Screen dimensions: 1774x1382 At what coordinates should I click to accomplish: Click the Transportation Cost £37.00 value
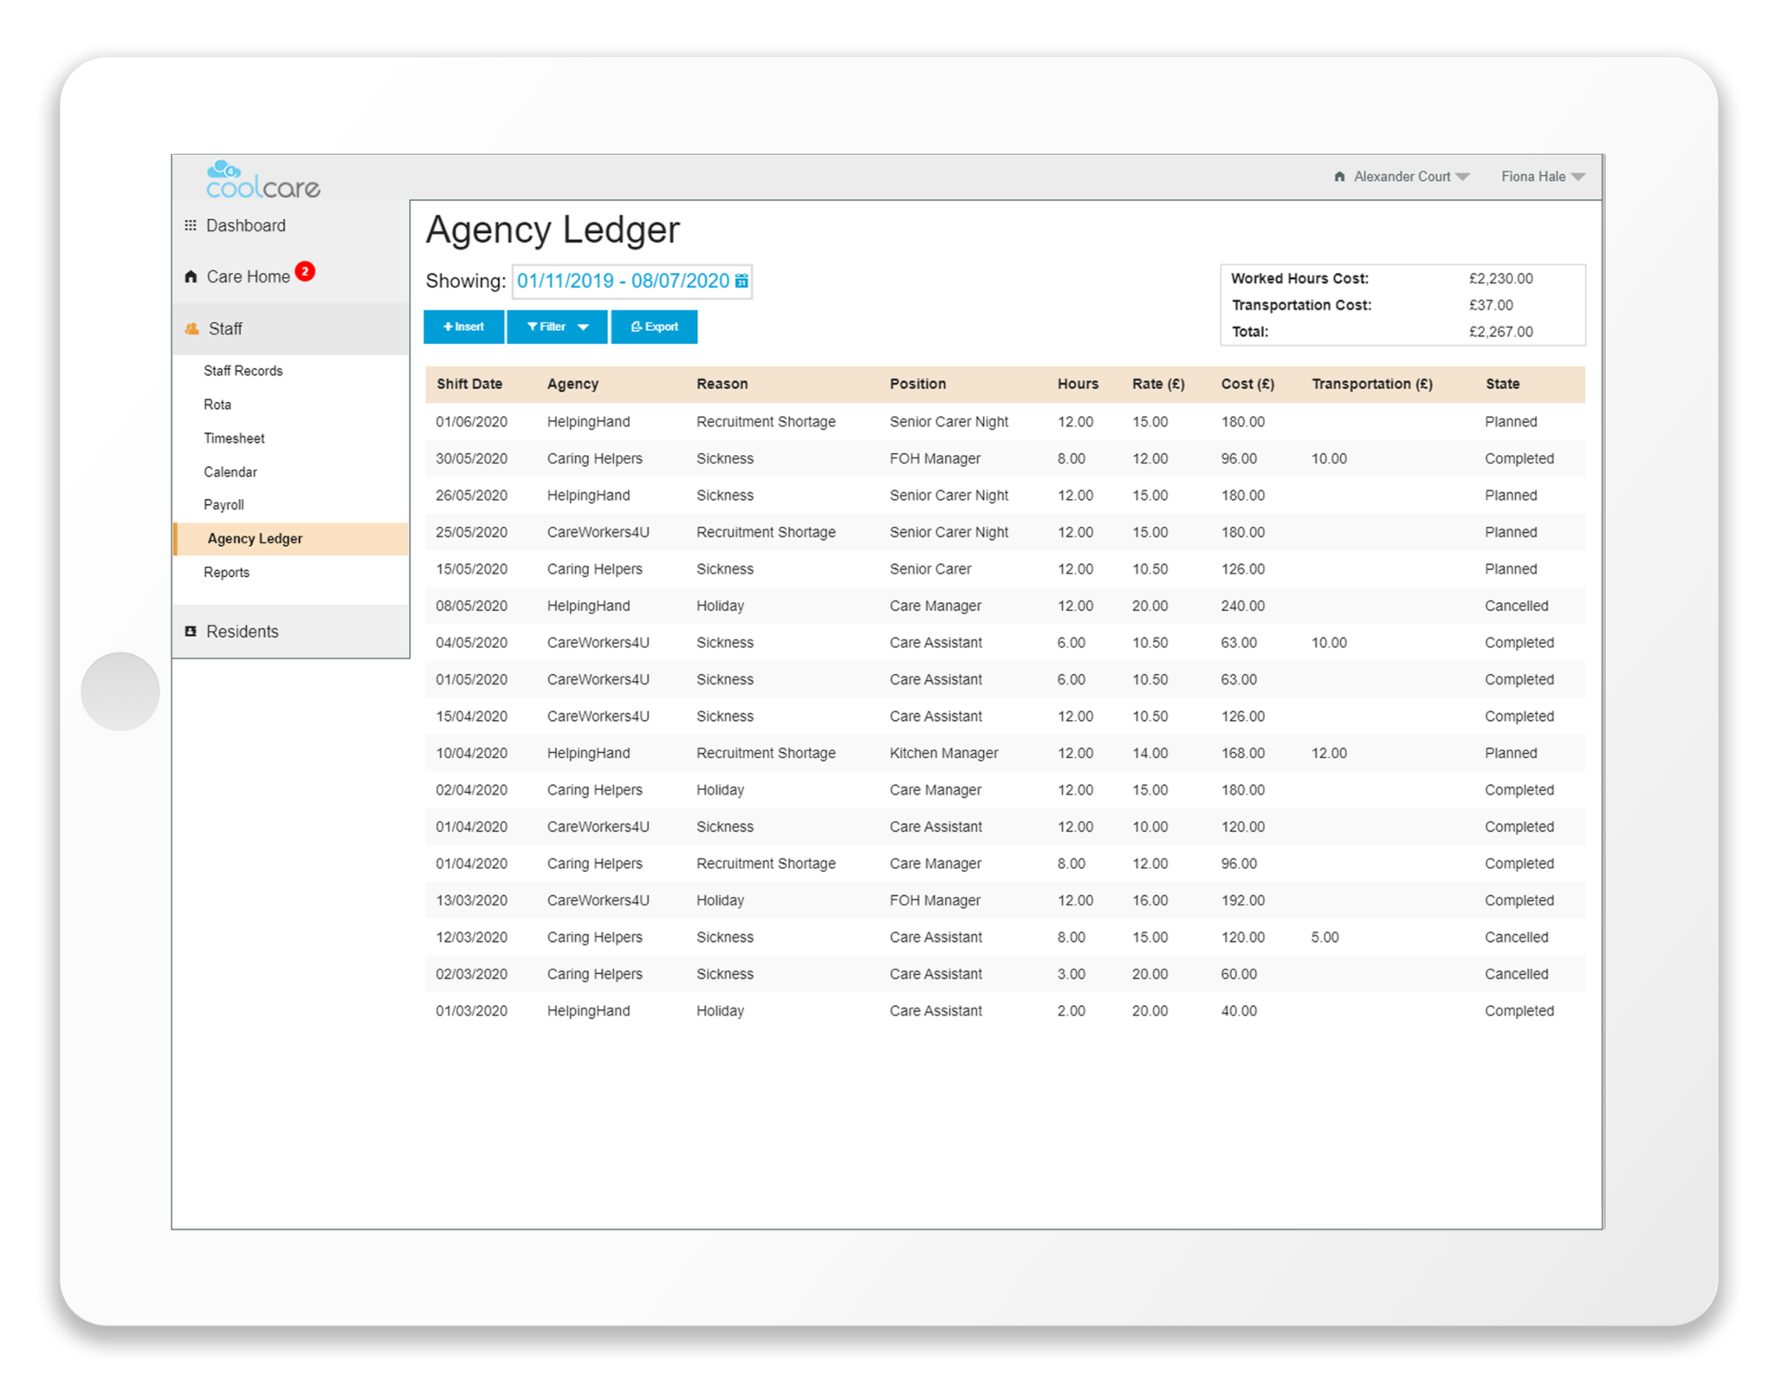[1491, 305]
